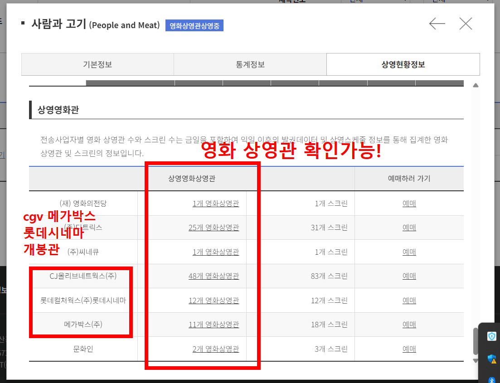Click the 영화상영관상영중 status badge
Viewport: 500px width, 383px height.
[x=194, y=25]
